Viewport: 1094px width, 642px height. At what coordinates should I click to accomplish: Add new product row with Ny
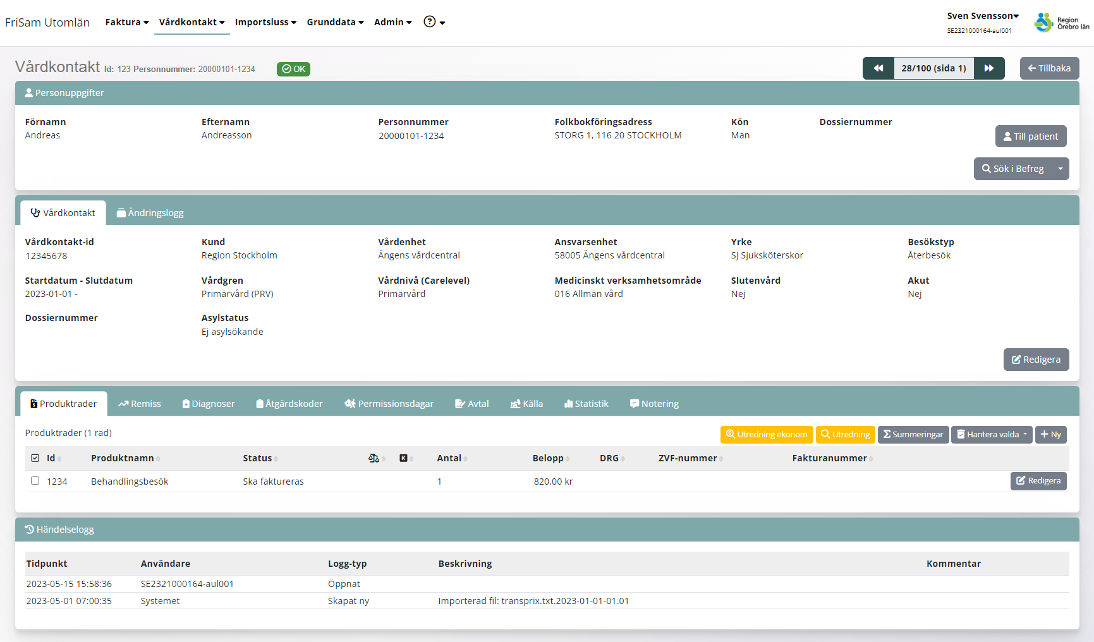click(x=1050, y=435)
